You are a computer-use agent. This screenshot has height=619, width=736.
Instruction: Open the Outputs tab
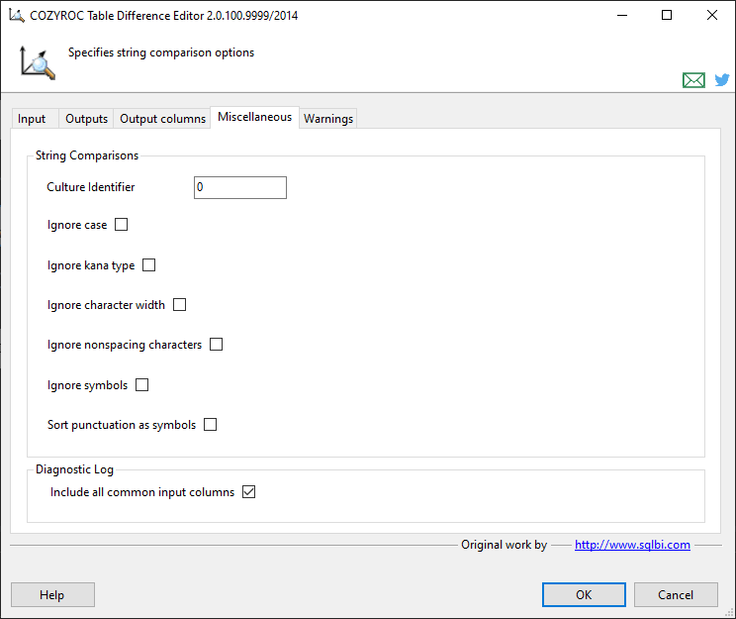click(86, 119)
